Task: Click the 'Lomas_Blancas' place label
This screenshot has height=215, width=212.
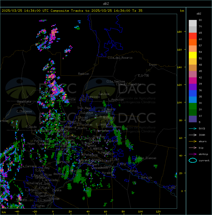Action: pos(146,158)
